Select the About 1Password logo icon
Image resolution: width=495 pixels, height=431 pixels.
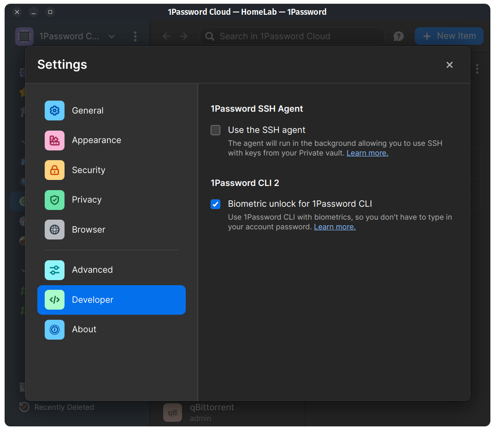click(x=54, y=329)
